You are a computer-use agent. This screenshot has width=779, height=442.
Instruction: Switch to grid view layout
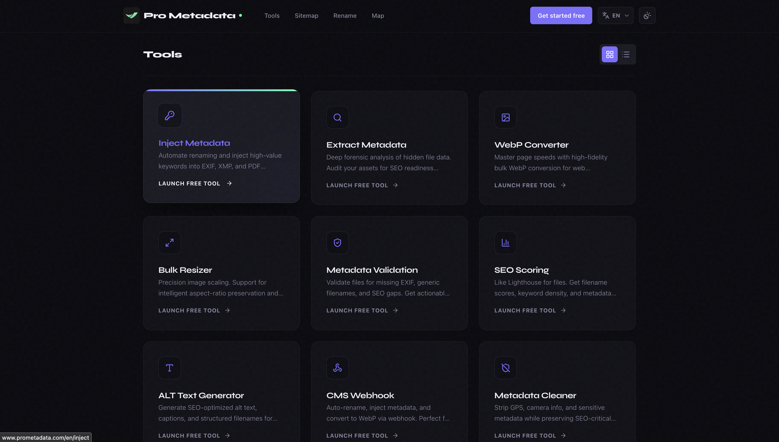point(609,54)
